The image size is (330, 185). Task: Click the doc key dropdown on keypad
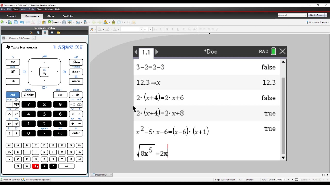pyautogui.click(x=76, y=72)
